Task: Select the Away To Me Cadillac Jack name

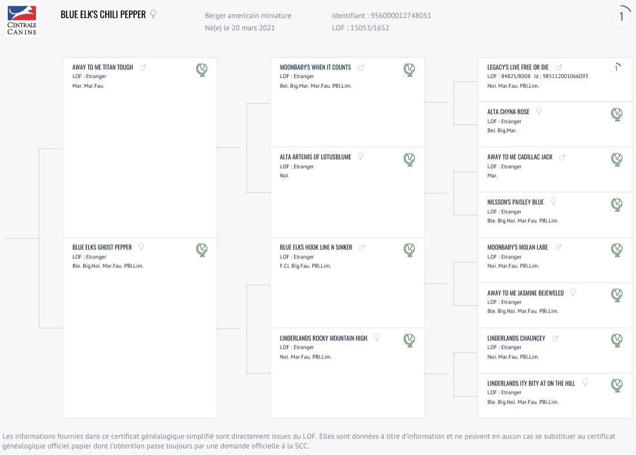Action: tap(520, 157)
